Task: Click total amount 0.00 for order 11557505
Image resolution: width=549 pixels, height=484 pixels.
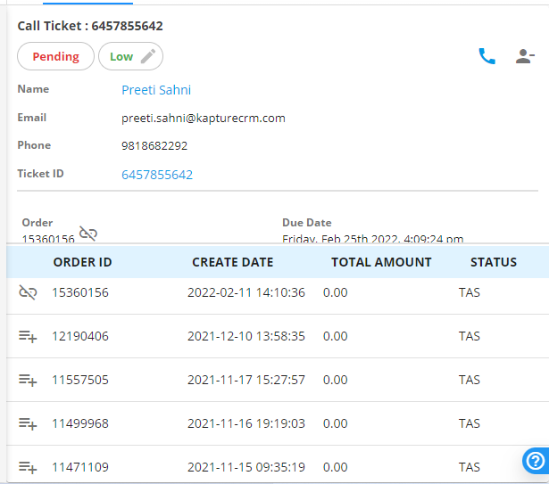Action: click(x=336, y=380)
